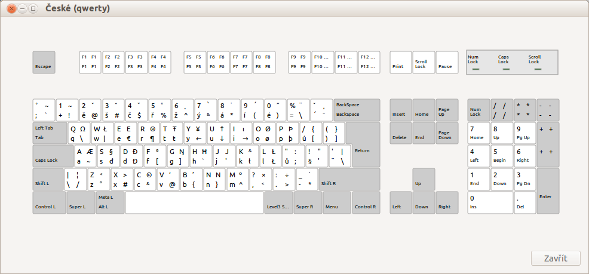Click the Left Tab key

point(50,133)
